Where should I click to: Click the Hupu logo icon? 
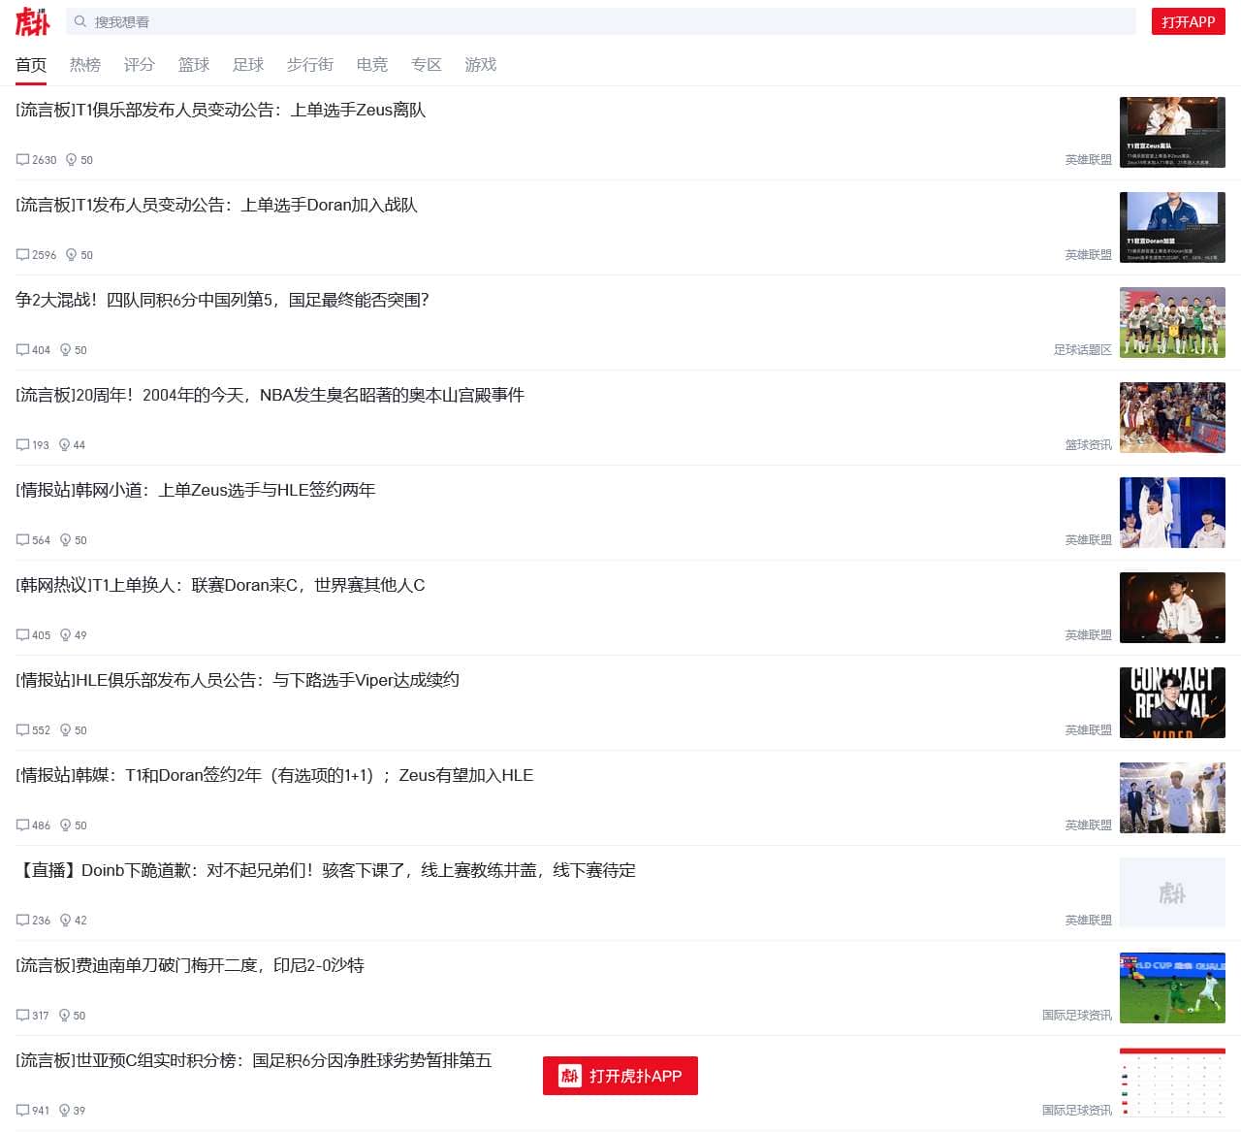pyautogui.click(x=31, y=21)
